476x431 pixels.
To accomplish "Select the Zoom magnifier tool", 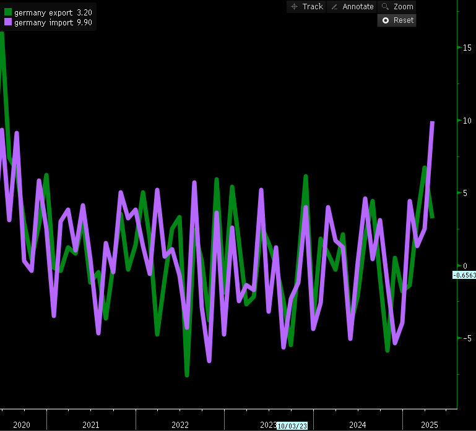I will click(397, 7).
